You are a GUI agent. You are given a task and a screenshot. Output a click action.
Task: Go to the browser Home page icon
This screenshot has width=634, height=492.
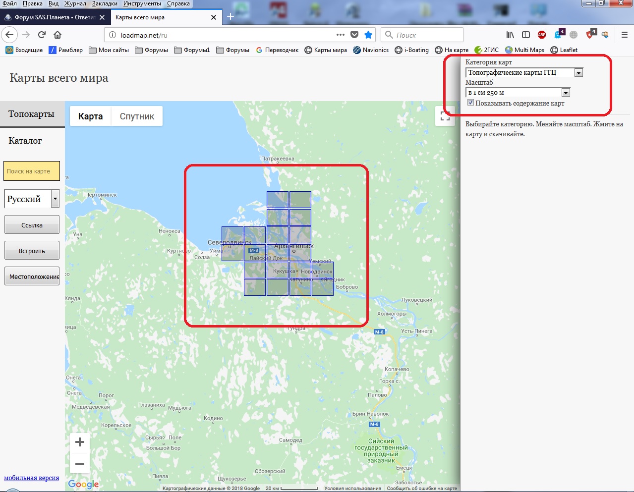(58, 35)
